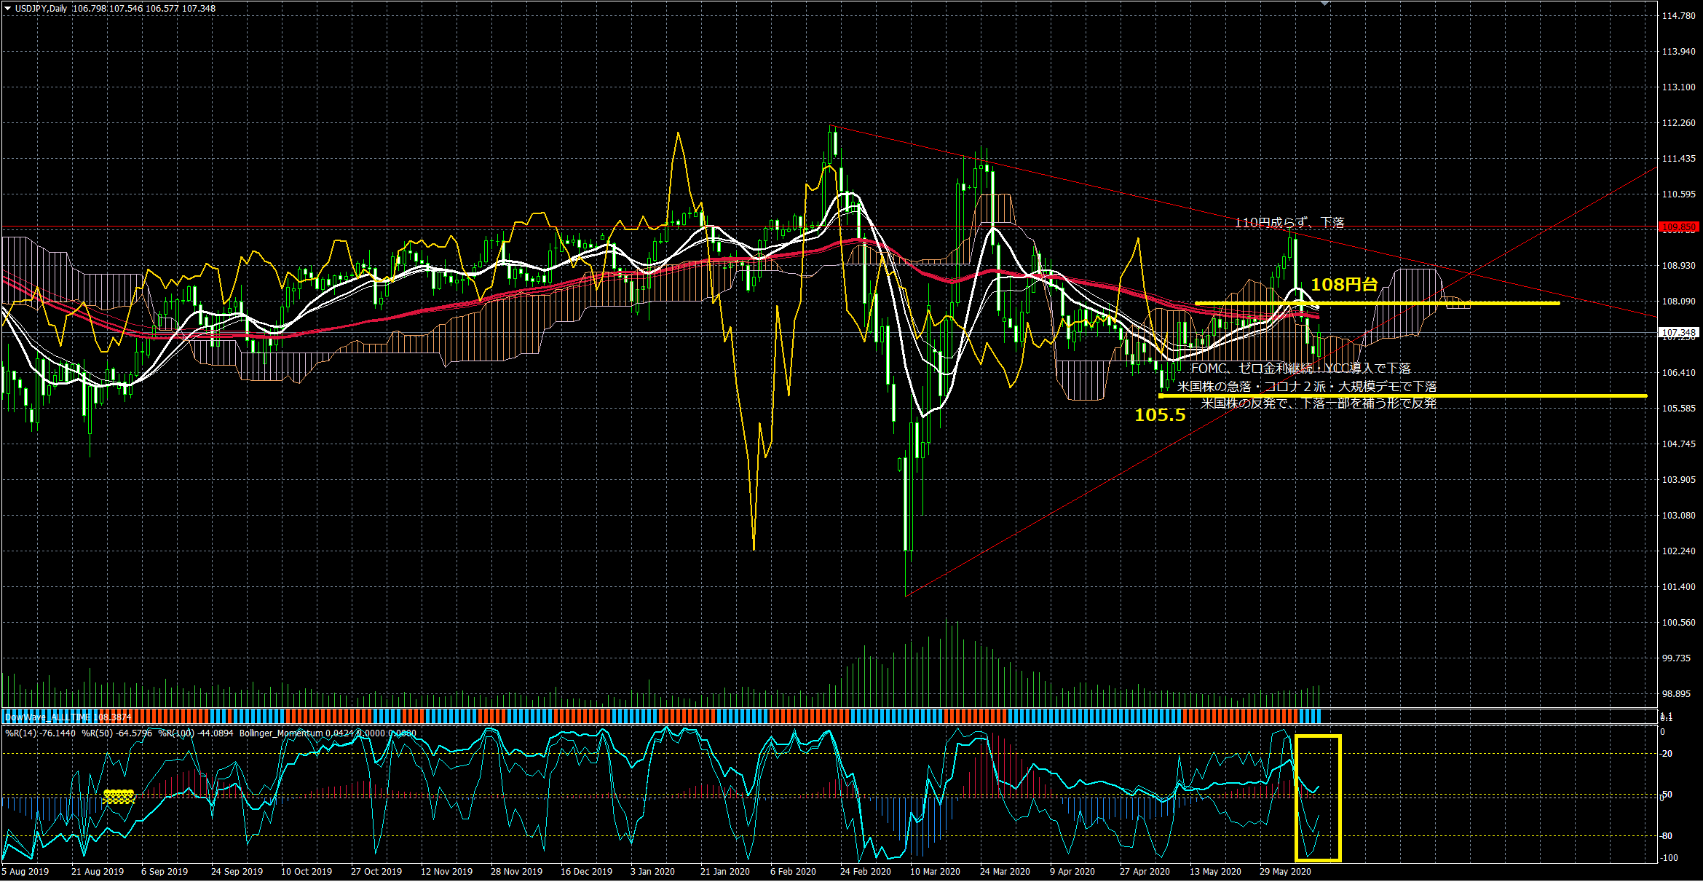1703x882 pixels.
Task: Select the USDJPY,Daily symbol label
Action: 41,9
